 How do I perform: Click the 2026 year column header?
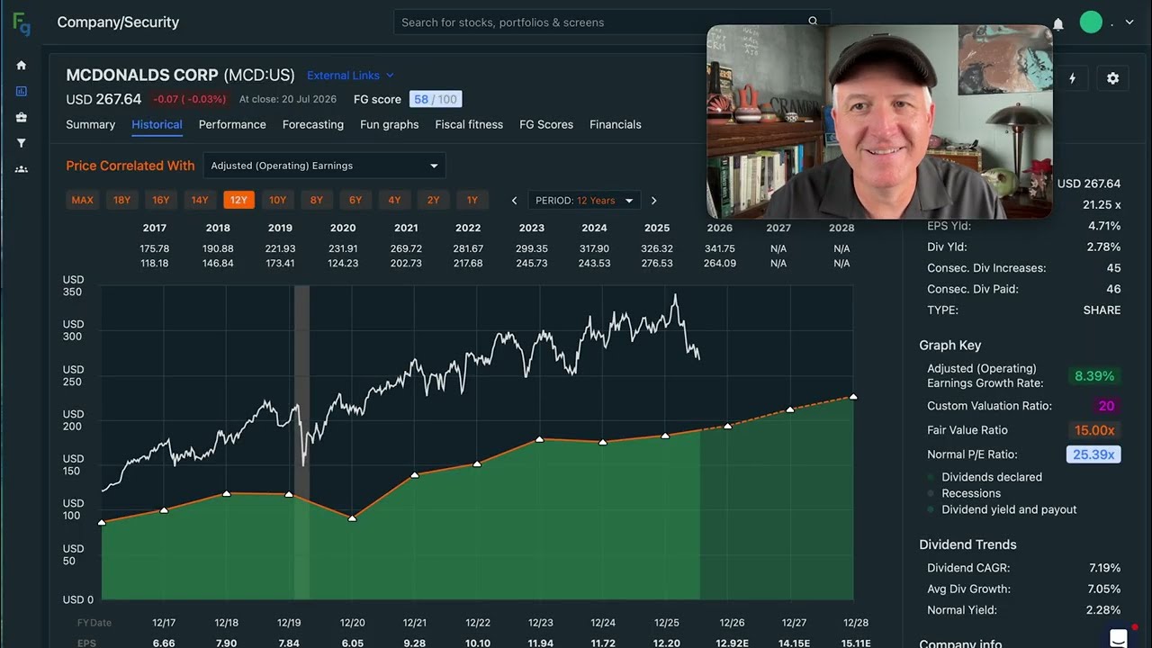(720, 228)
